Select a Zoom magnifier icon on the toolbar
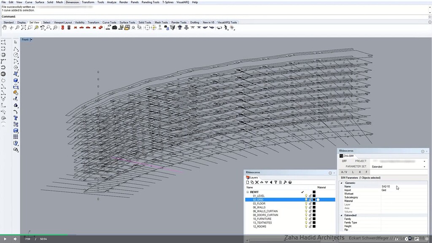432x243 pixels. click(x=17, y=28)
